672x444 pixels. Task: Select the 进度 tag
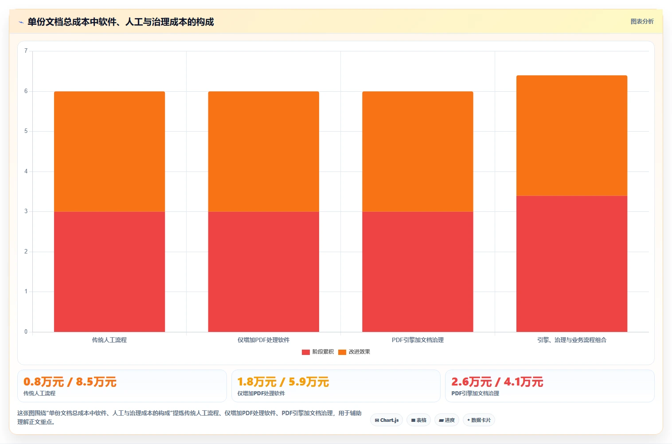447,420
